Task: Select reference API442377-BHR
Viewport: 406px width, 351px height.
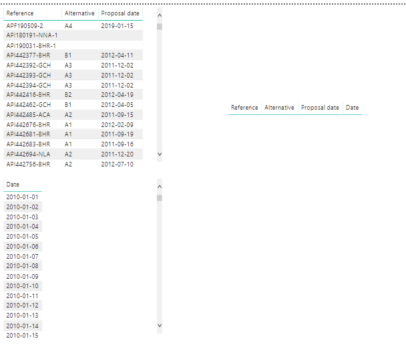Action: [x=28, y=55]
